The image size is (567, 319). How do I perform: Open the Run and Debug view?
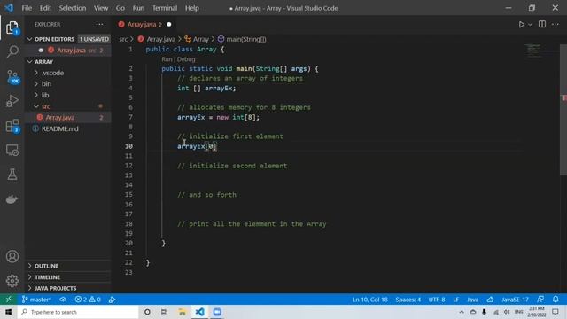[x=12, y=101]
